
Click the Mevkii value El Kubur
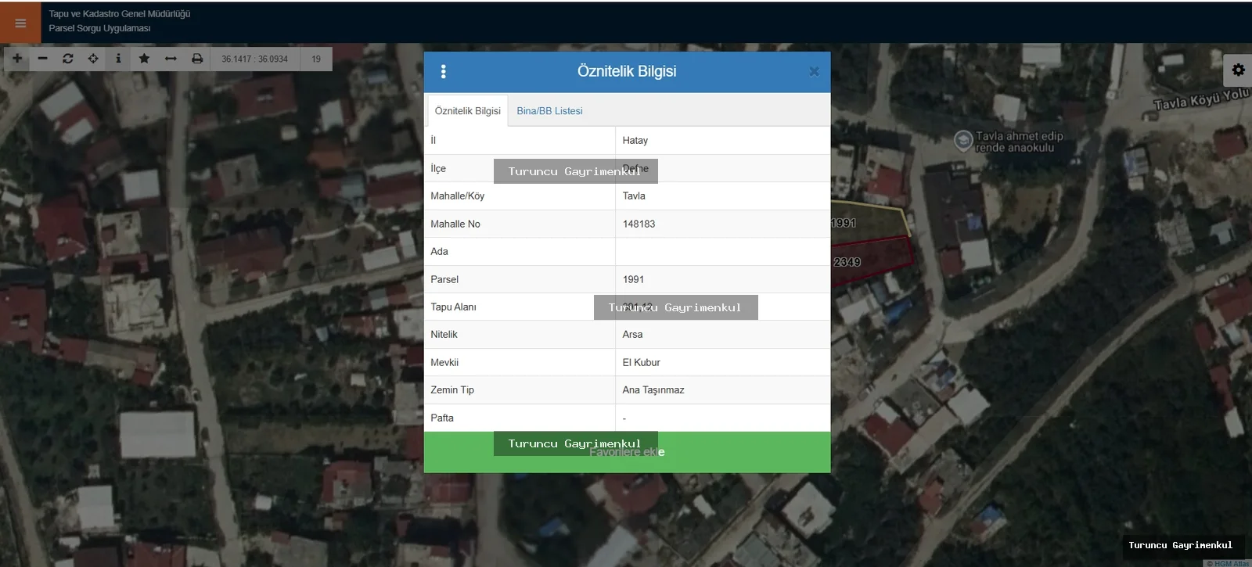pos(641,363)
